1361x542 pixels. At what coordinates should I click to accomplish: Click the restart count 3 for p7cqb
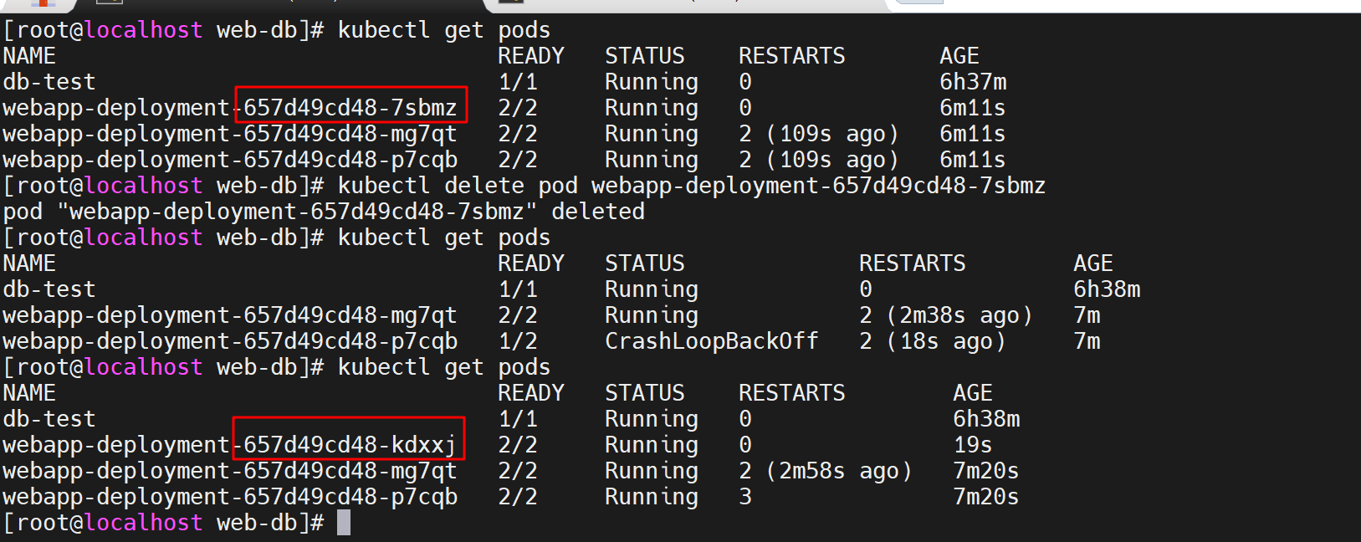click(x=745, y=497)
